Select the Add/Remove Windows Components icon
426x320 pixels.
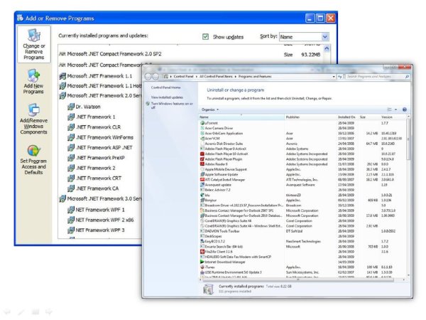(x=33, y=118)
